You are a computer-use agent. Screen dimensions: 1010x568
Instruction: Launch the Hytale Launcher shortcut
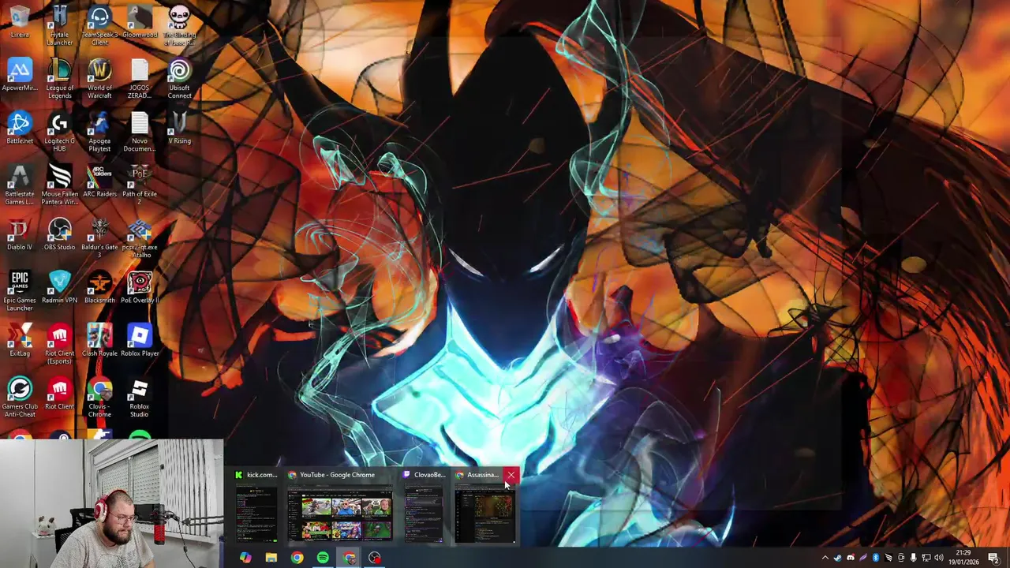tap(59, 24)
